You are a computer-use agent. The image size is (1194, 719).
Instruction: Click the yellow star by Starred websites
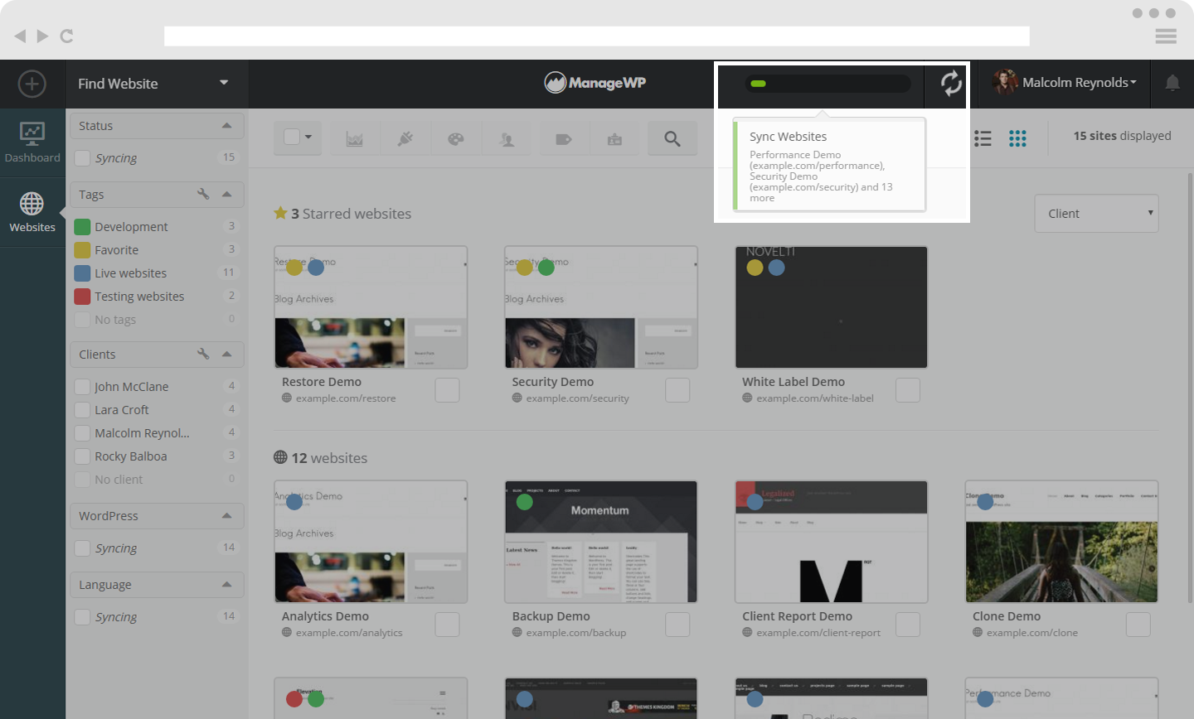(x=280, y=213)
